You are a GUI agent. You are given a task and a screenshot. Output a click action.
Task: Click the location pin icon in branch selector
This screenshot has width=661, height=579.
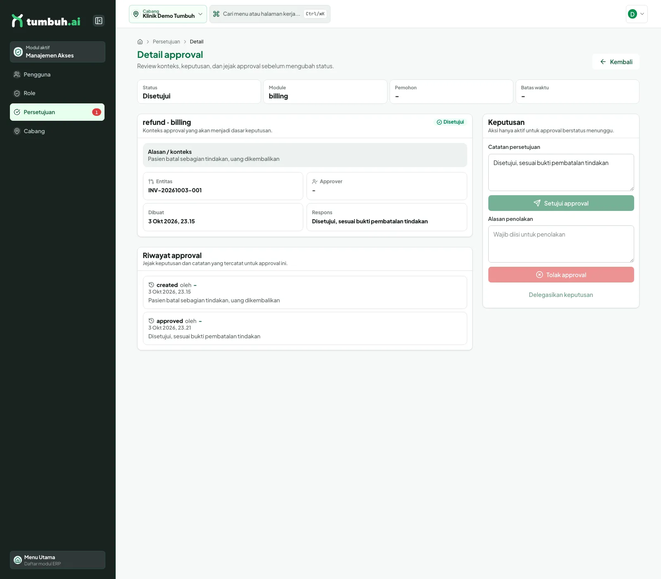click(x=136, y=14)
